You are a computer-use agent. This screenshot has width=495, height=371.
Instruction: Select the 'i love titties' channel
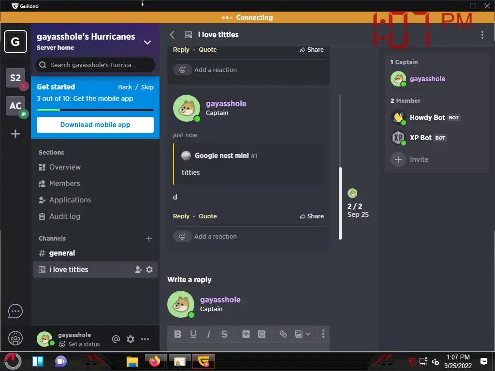95,270
